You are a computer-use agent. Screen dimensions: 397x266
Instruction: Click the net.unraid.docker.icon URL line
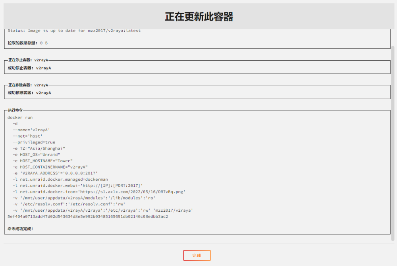[x=99, y=192]
